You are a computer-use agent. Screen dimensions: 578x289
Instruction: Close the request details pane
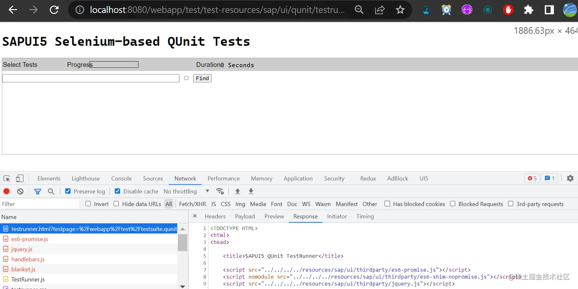pyautogui.click(x=195, y=216)
